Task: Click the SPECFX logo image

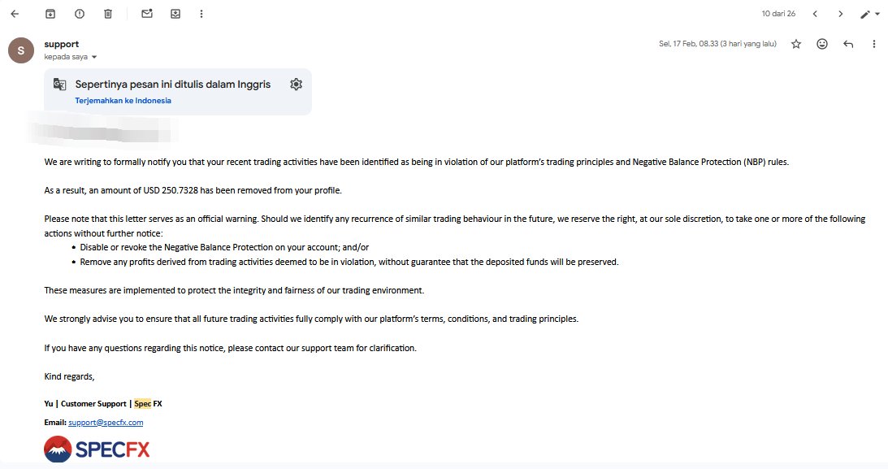Action: tap(97, 449)
